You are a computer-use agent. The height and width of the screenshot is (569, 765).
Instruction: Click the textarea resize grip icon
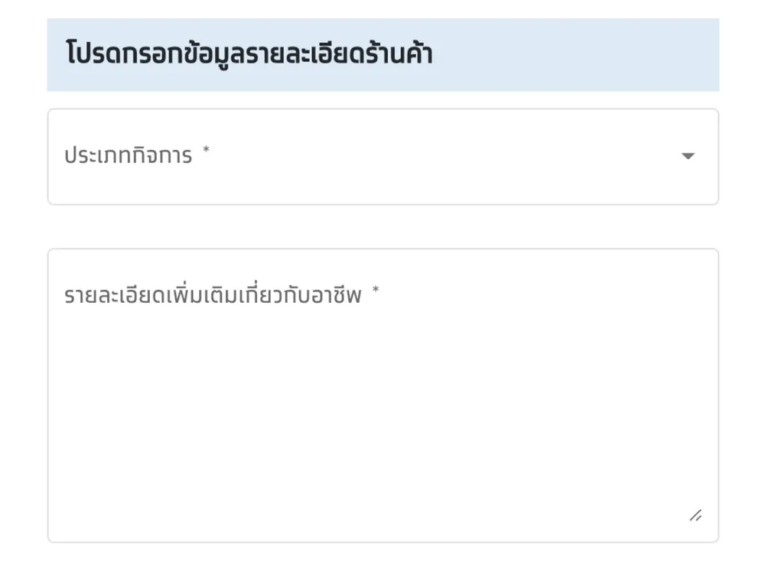tap(695, 515)
